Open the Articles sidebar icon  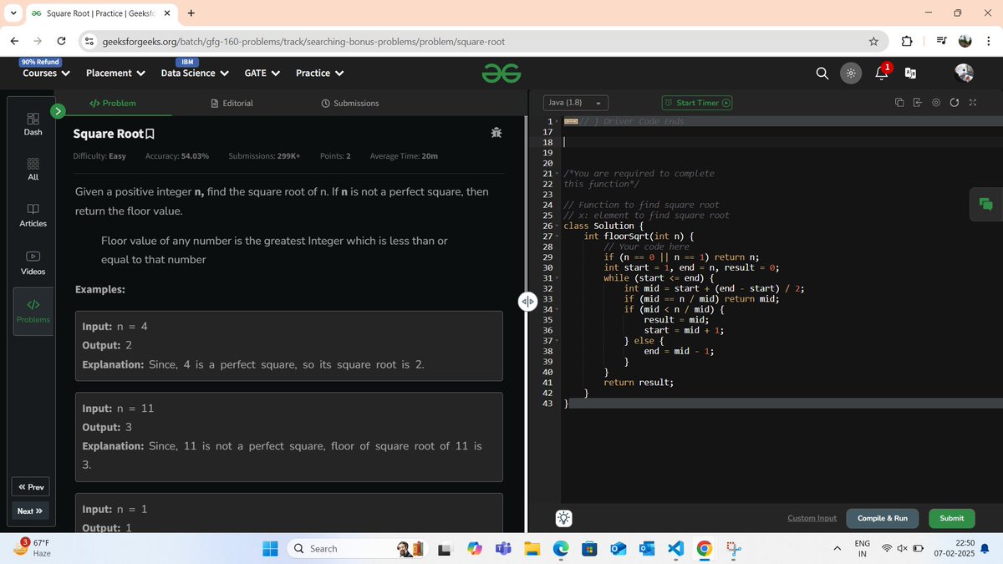tap(33, 215)
